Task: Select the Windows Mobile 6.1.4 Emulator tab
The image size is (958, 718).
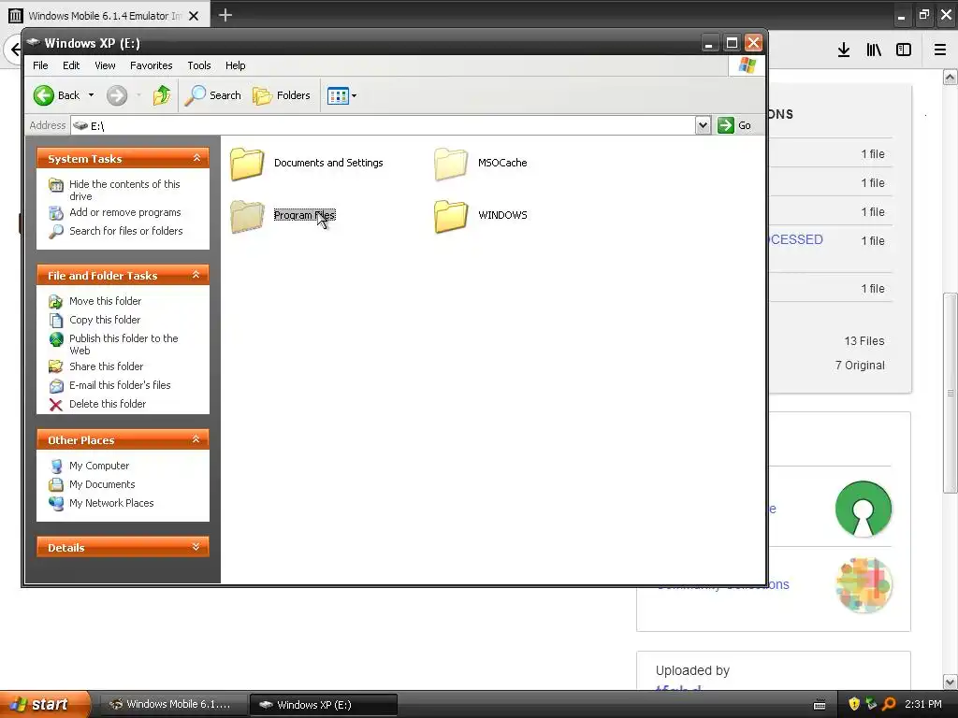Action: [x=105, y=15]
